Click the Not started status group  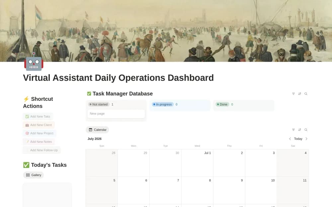99,104
